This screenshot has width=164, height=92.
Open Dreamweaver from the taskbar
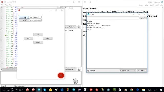coord(114,90)
